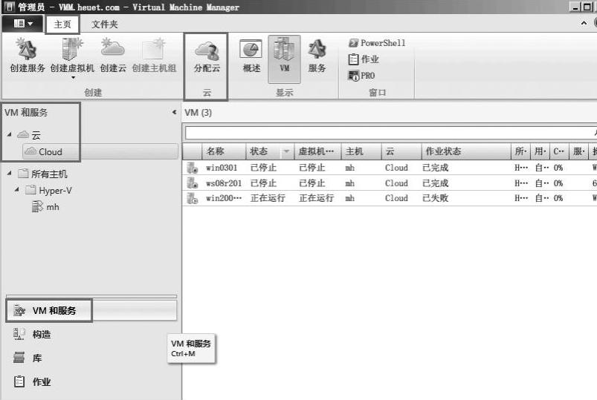
Task: Select the mh host in tree
Action: pyautogui.click(x=52, y=207)
